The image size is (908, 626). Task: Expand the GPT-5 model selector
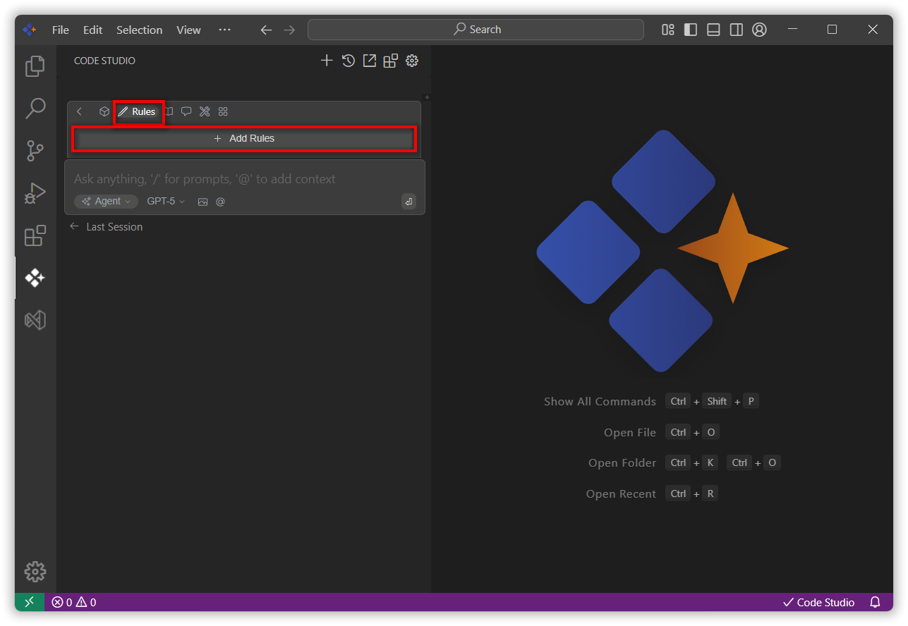(166, 202)
